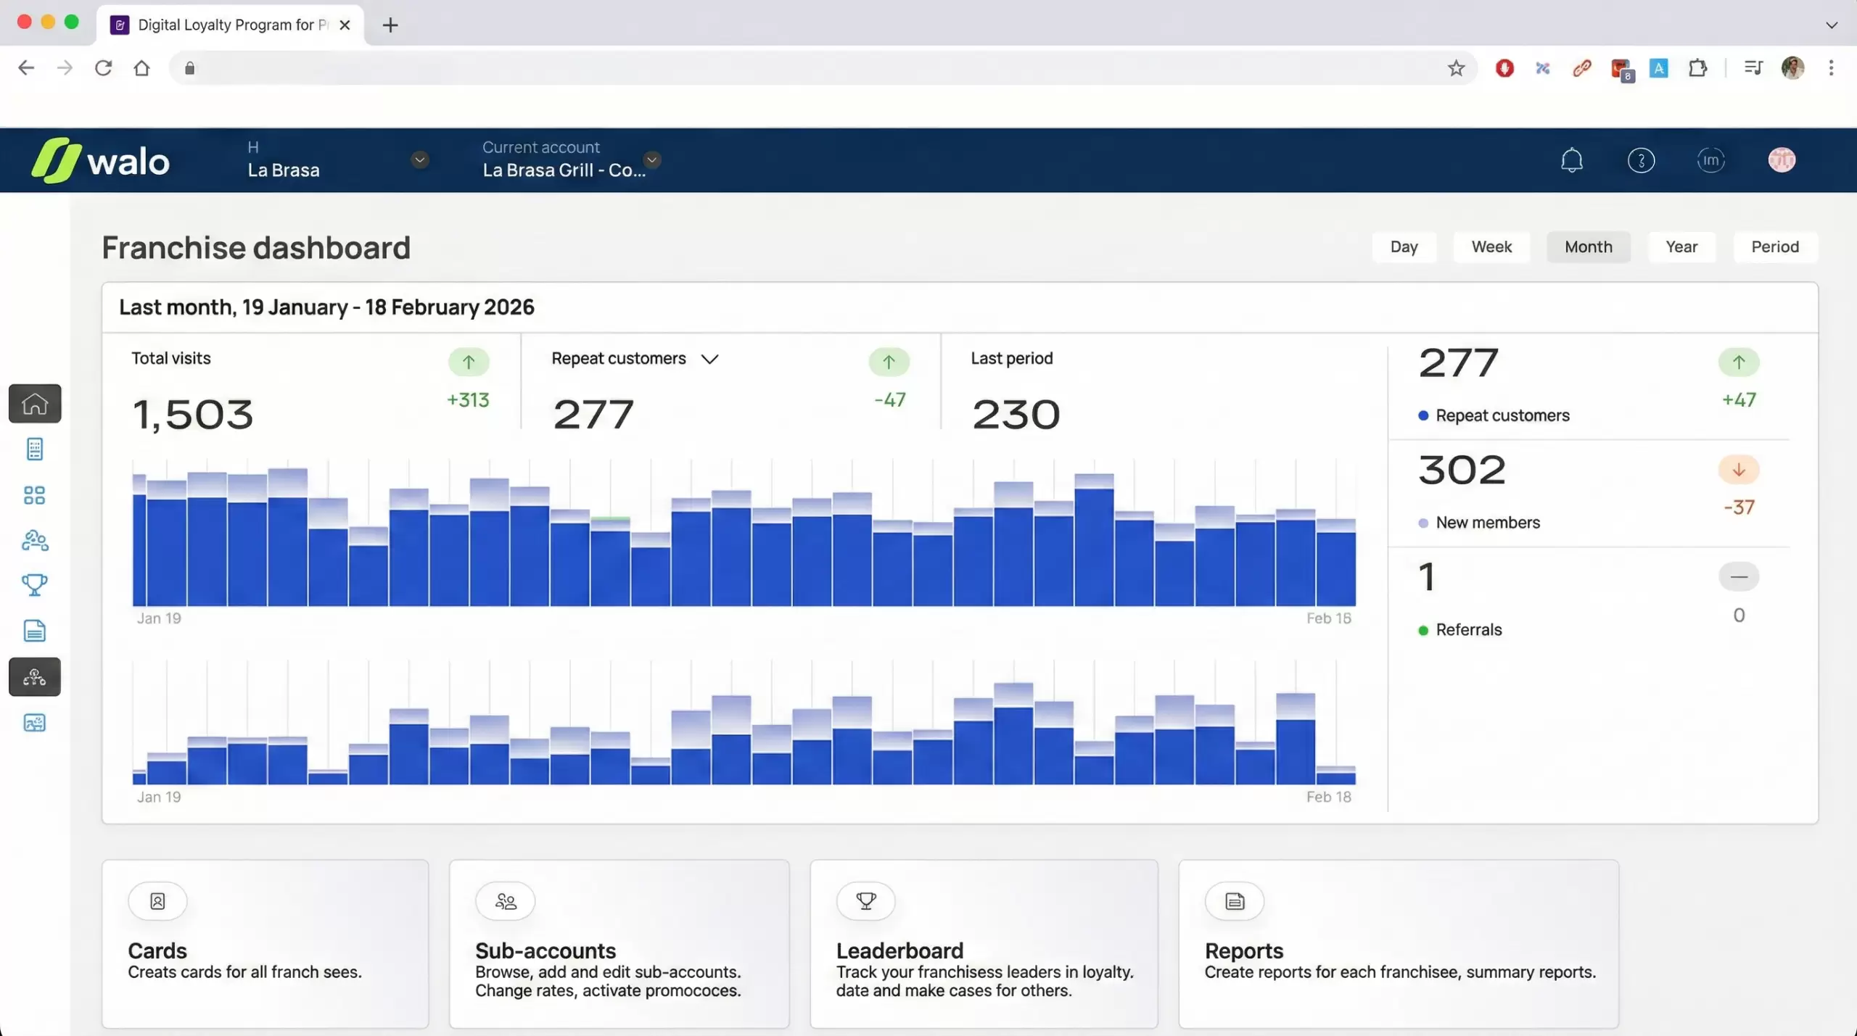Open the Repeat customers metric dropdown
The width and height of the screenshot is (1857, 1036).
click(709, 359)
